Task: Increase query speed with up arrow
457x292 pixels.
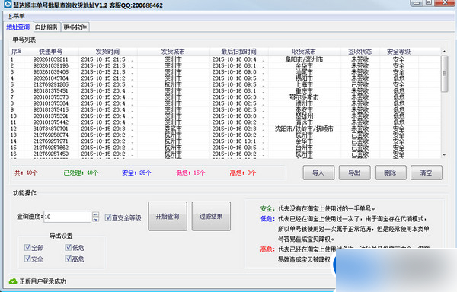Action: click(x=96, y=214)
